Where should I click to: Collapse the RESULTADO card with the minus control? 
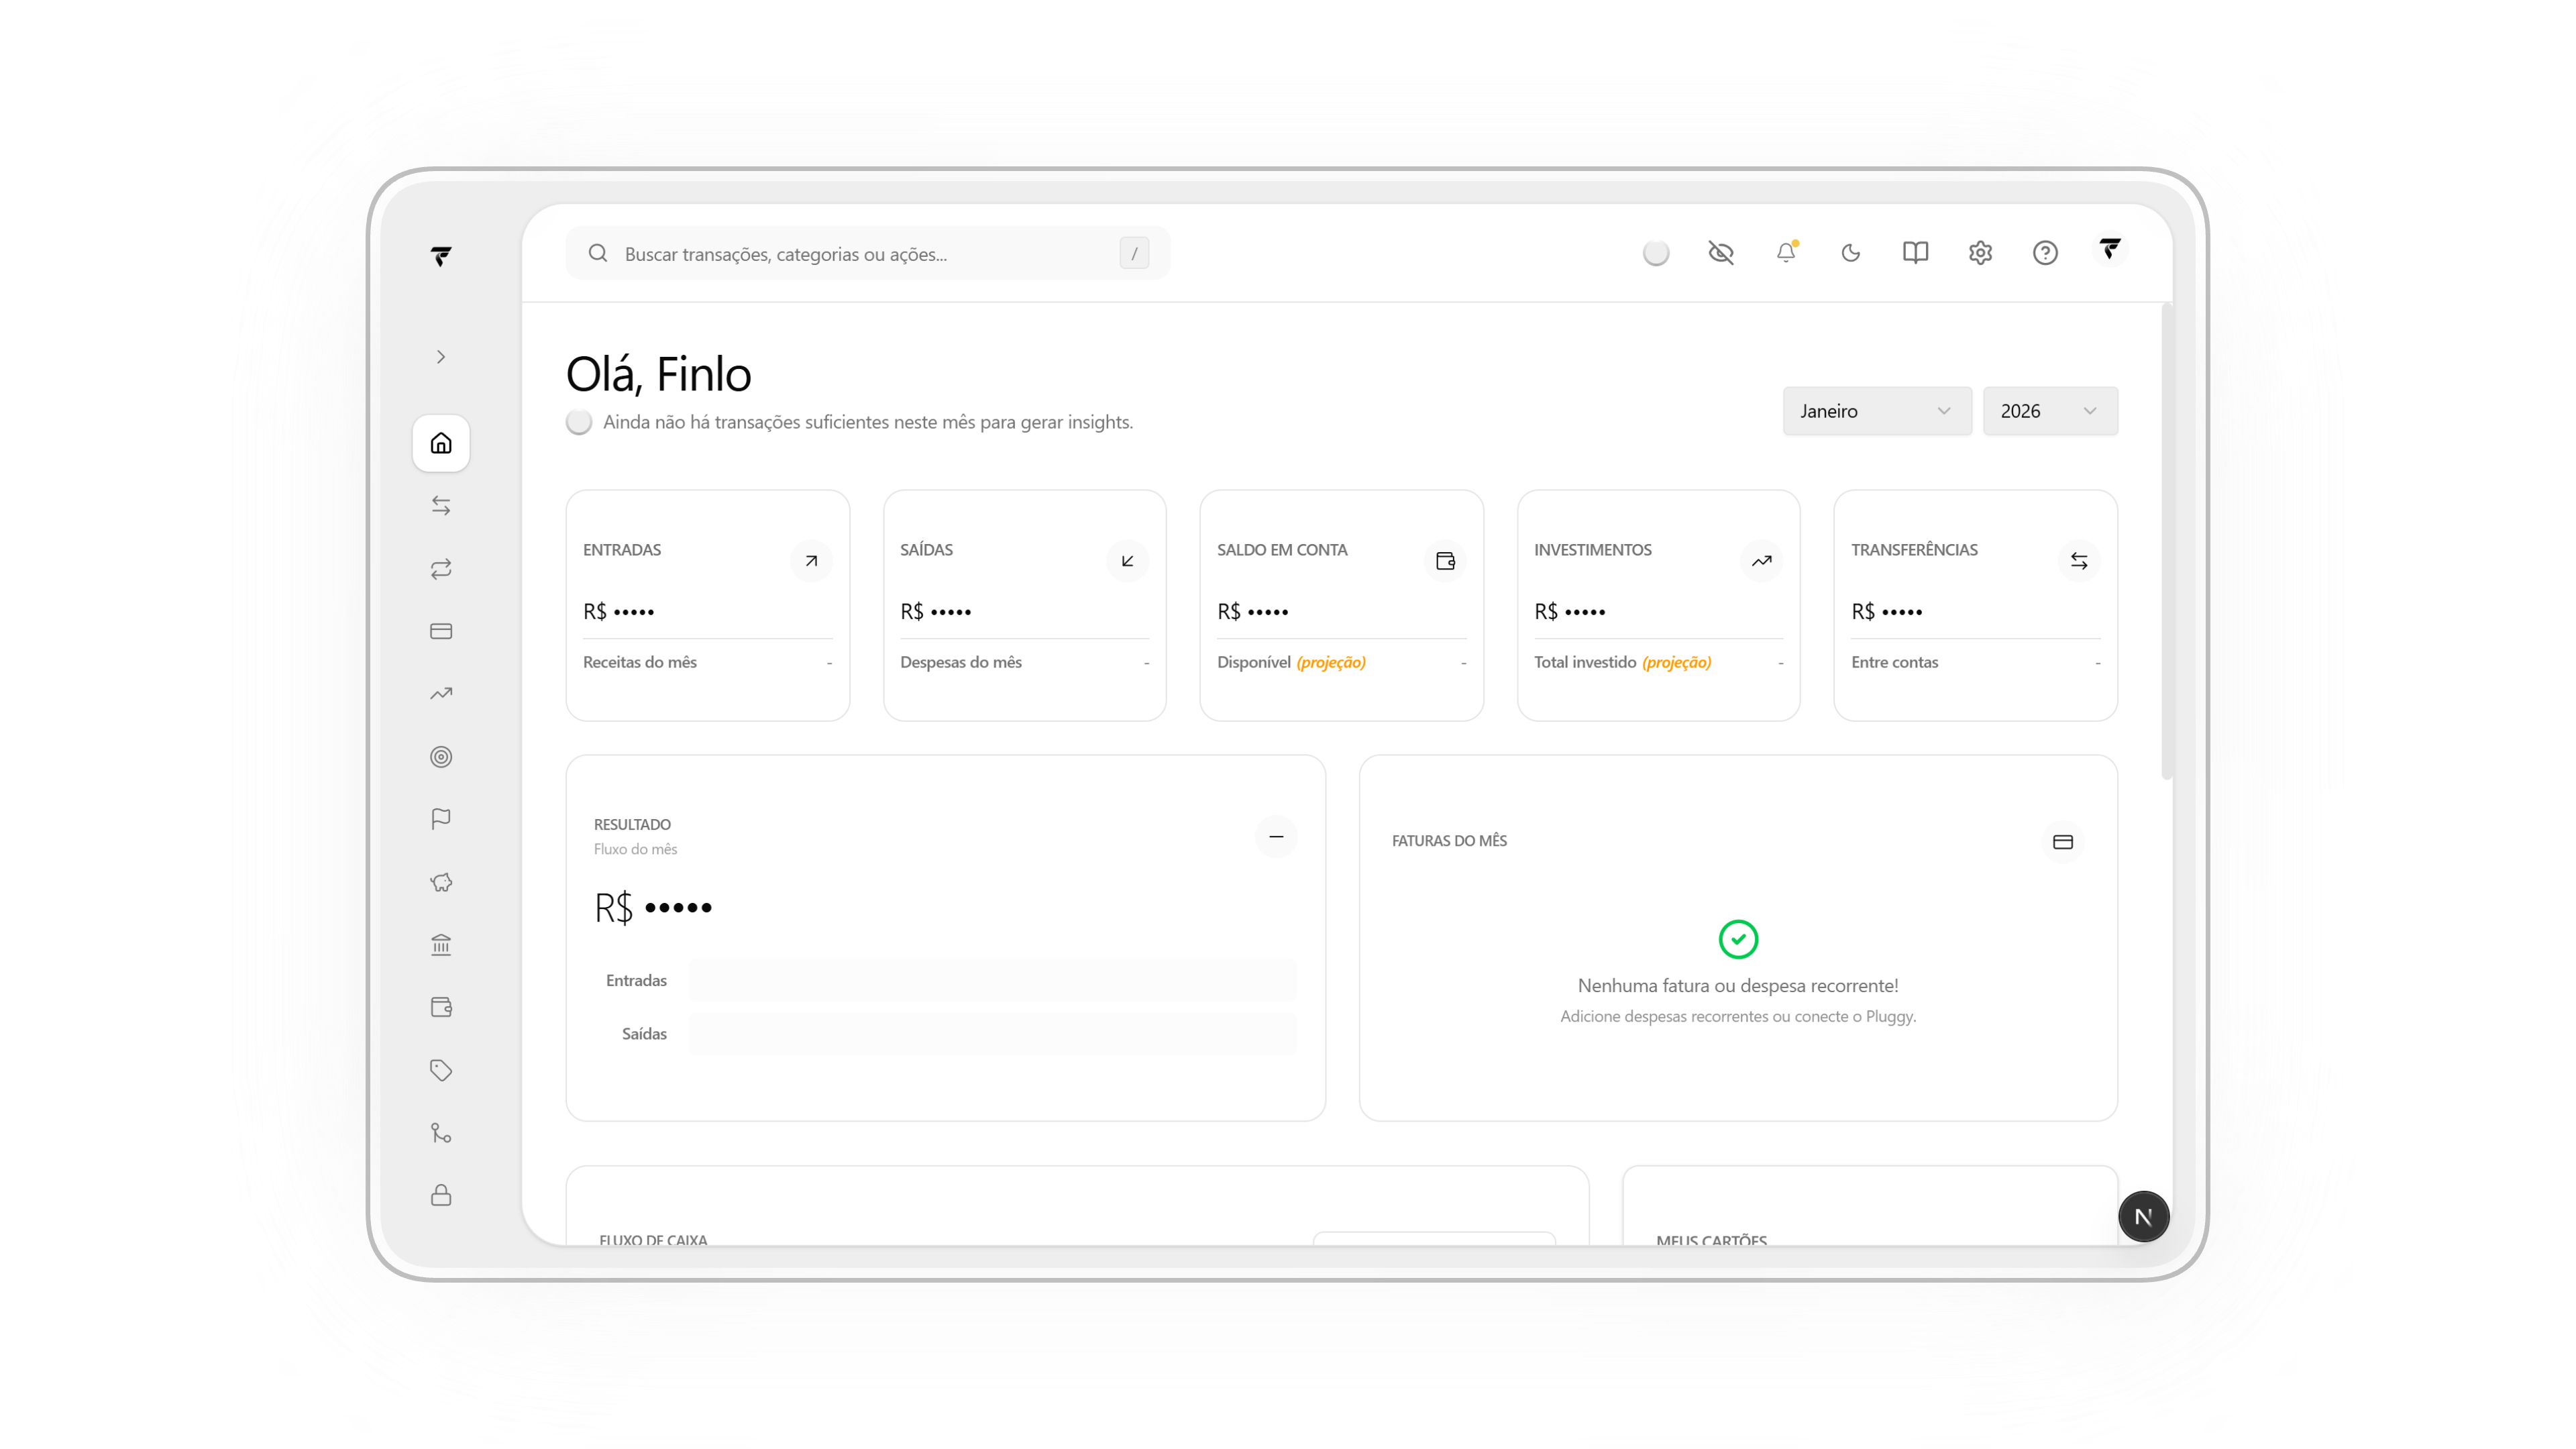(1276, 837)
